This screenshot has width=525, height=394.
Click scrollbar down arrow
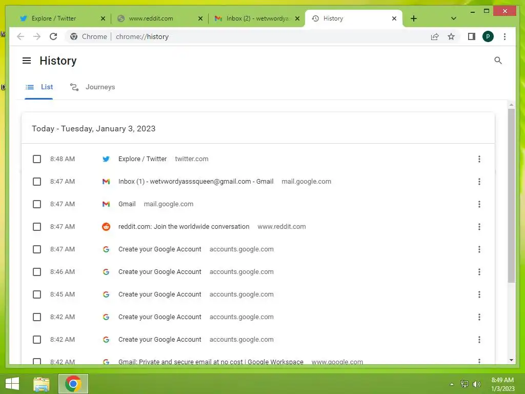click(511, 360)
